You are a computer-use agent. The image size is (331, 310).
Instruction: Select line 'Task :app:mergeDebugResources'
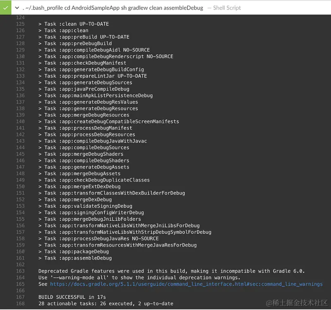(84, 115)
